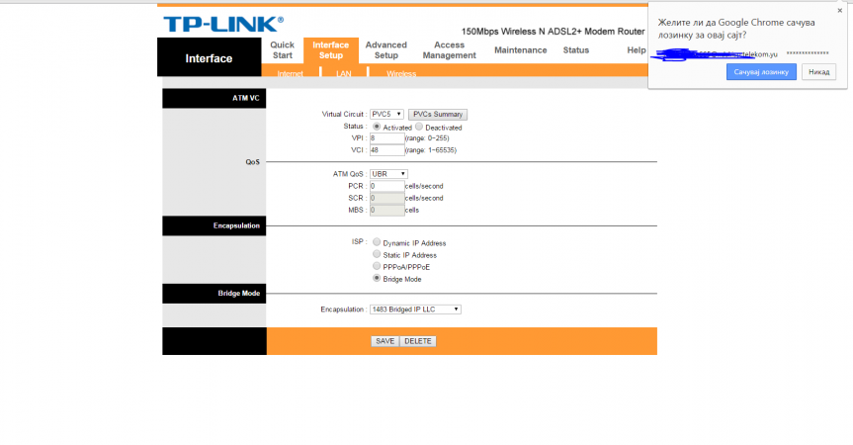The width and height of the screenshot is (853, 445).
Task: Click the Encapsulation section header
Action: click(x=214, y=225)
